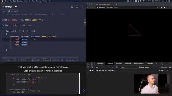
Task: Select language mode JavaScript in status bar
Action: pos(70,60)
